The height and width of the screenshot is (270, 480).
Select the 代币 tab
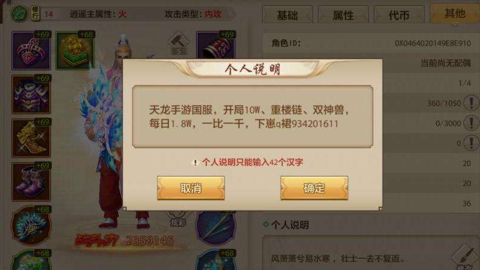pos(399,14)
